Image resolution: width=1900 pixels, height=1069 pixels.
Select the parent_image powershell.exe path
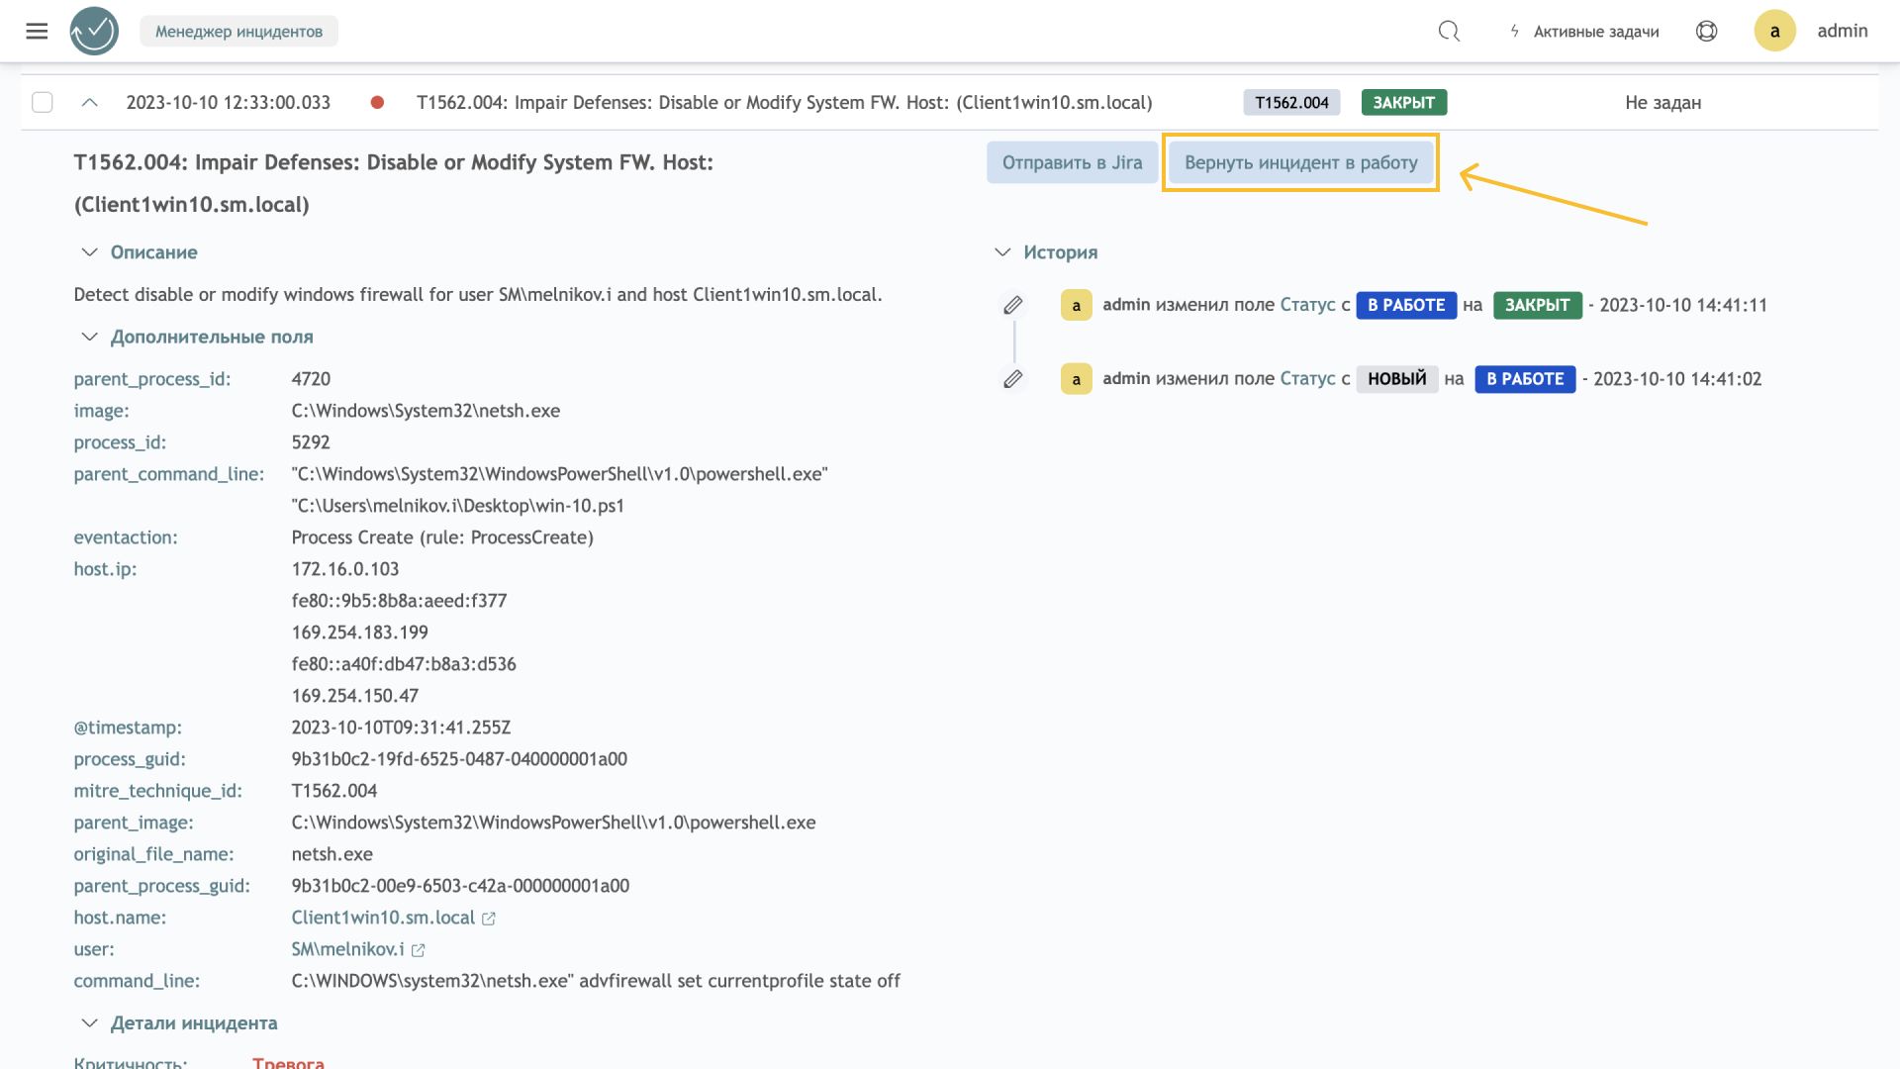coord(553,823)
